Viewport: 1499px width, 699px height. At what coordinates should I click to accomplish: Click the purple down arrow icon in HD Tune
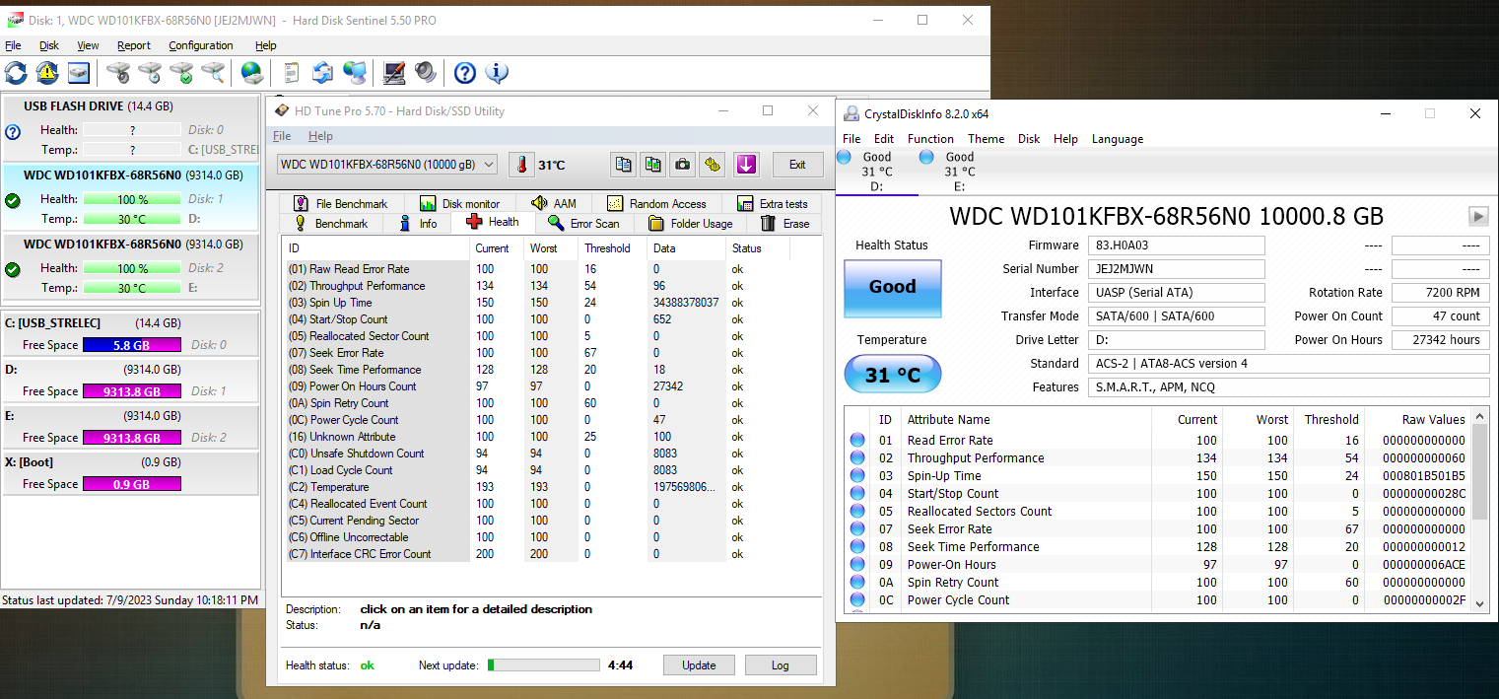point(745,165)
